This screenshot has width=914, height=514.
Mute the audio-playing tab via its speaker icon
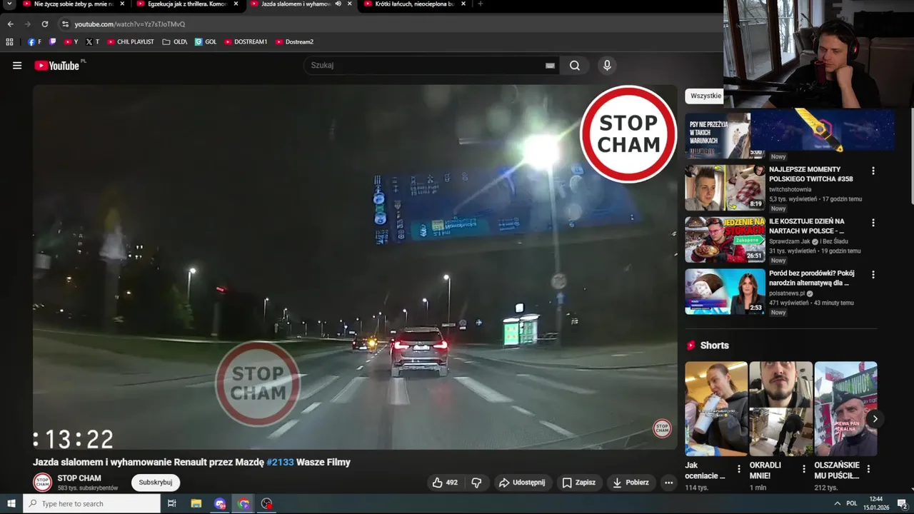click(338, 4)
